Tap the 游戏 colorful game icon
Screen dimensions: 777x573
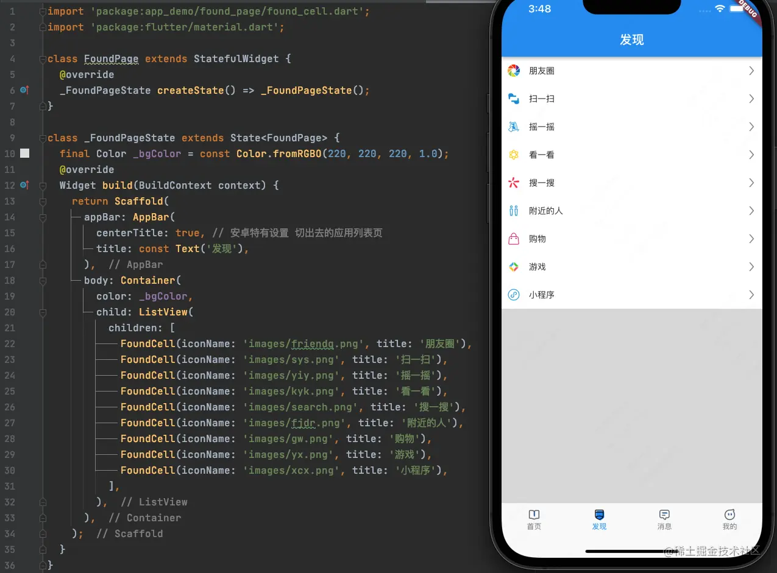pos(514,267)
